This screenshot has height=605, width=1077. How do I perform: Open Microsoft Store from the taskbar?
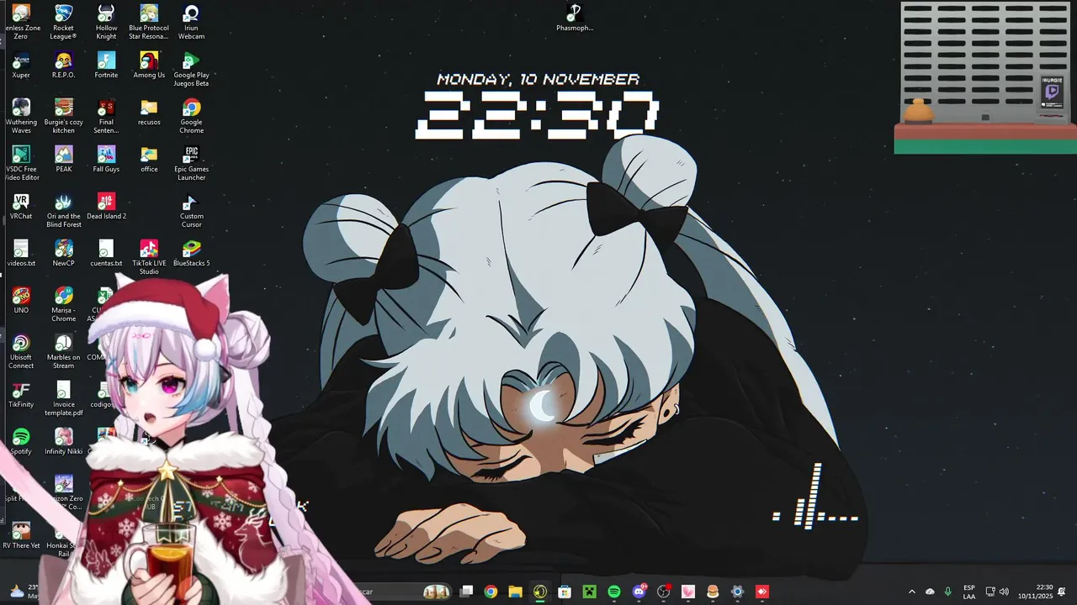(565, 592)
